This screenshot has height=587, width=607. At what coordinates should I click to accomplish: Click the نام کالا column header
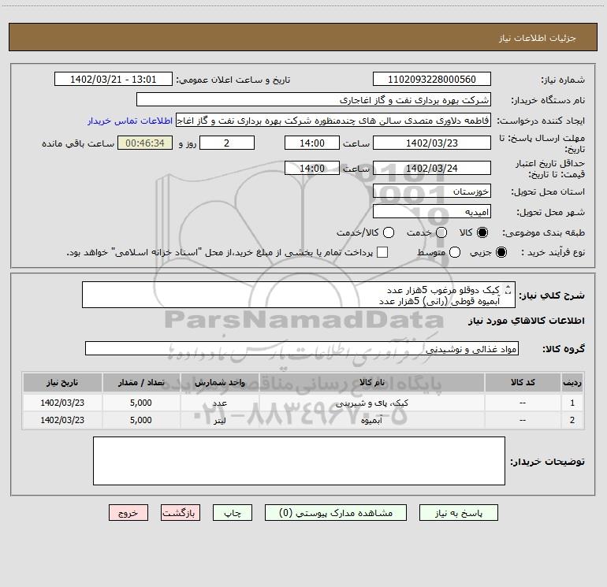(x=371, y=382)
